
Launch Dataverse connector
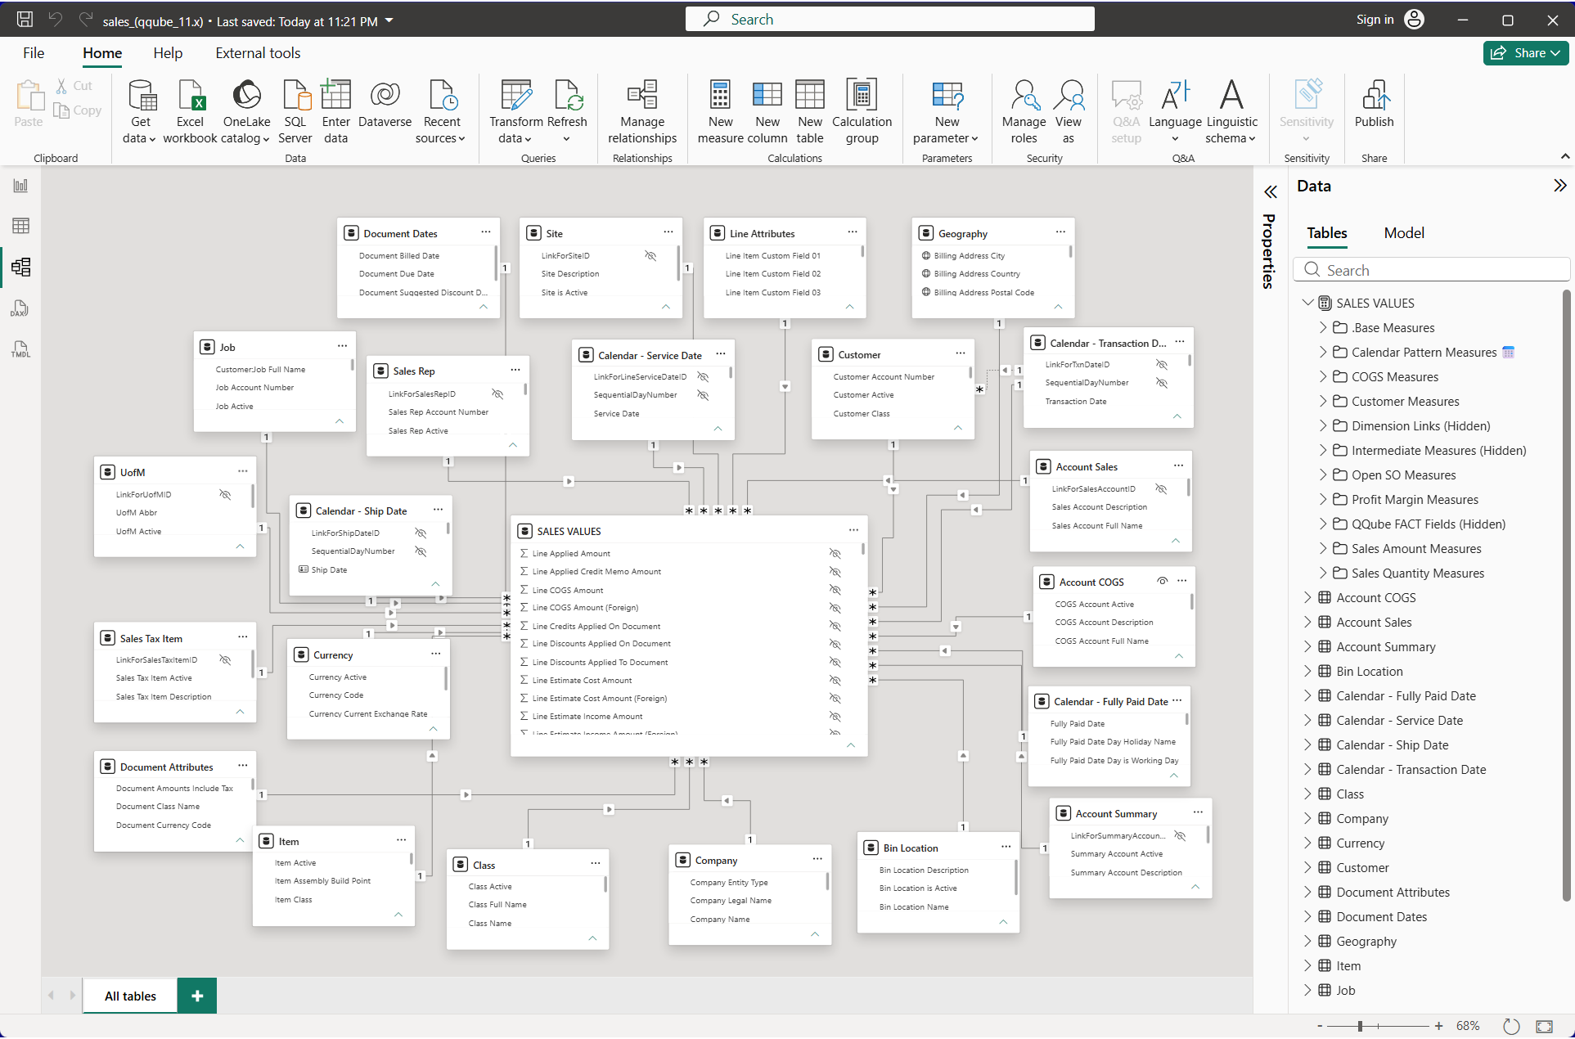pyautogui.click(x=385, y=104)
